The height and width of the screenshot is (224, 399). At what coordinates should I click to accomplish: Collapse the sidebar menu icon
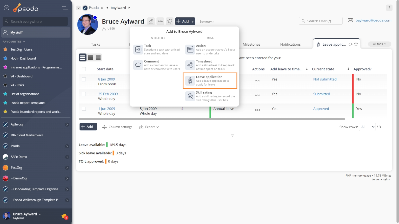click(x=65, y=8)
